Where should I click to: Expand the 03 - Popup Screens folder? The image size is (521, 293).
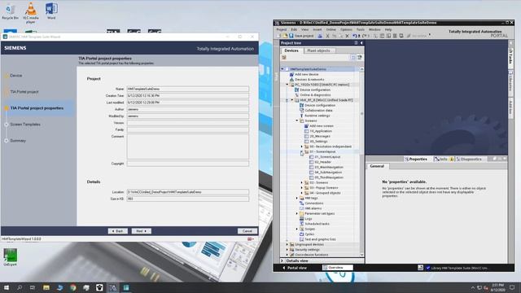[x=302, y=188]
